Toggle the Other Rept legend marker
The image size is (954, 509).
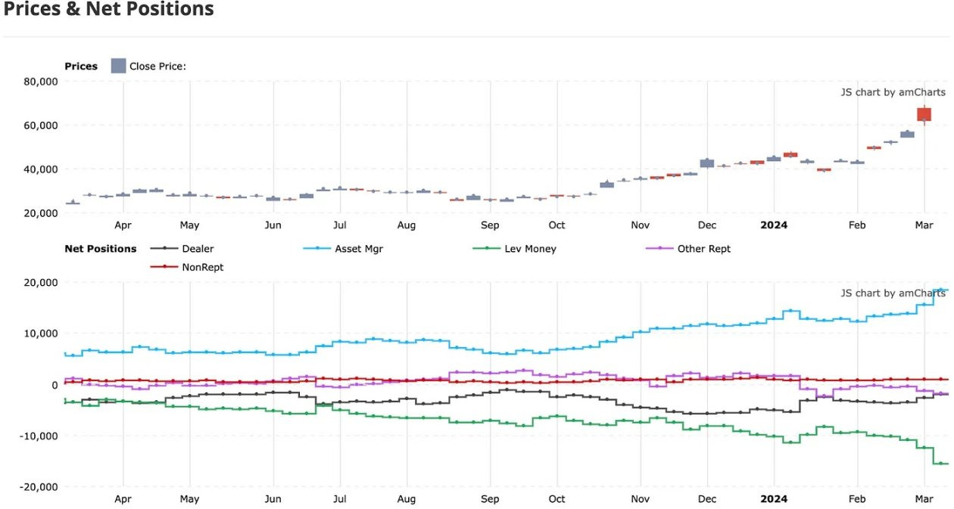click(x=659, y=248)
